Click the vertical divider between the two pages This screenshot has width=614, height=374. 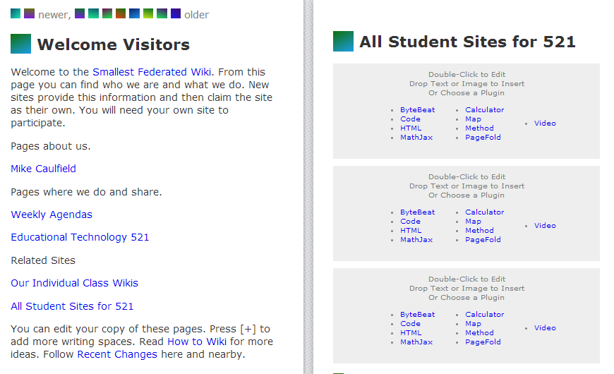pos(308,187)
